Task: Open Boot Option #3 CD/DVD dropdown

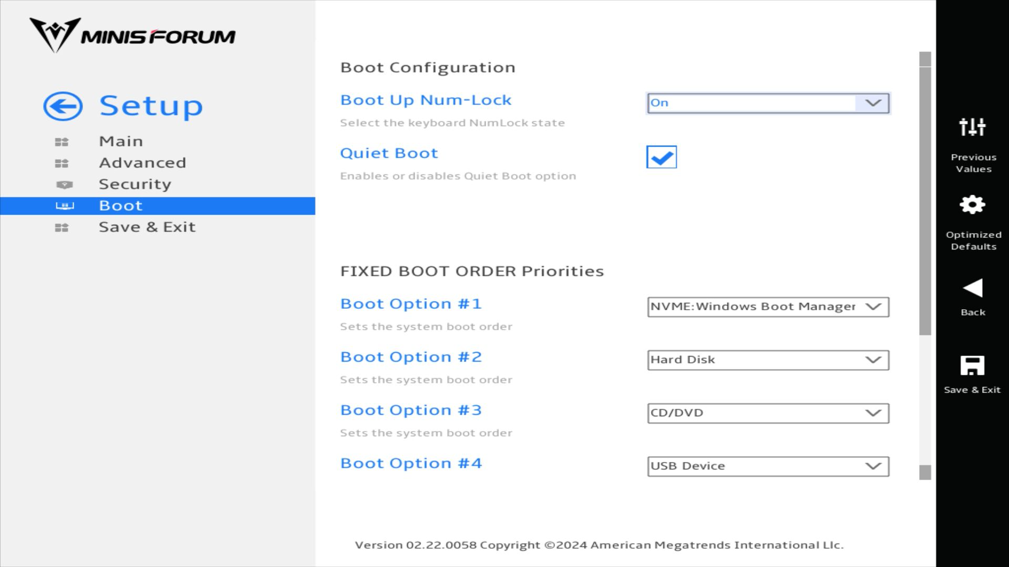Action: [768, 413]
